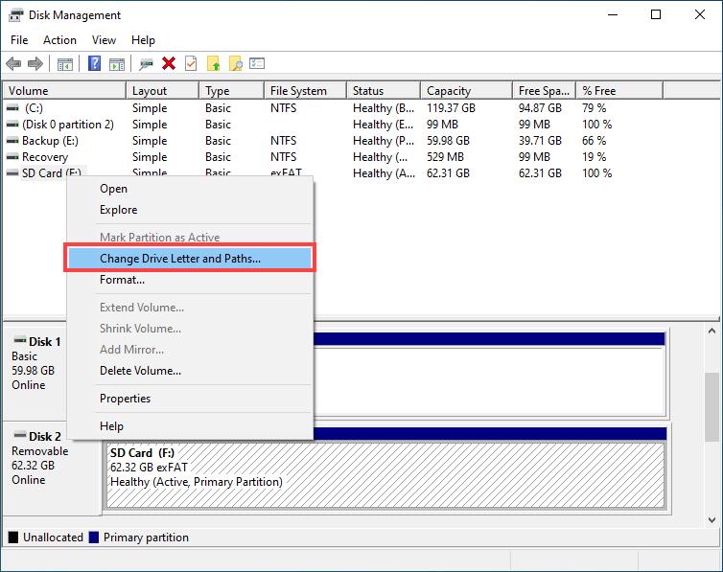
Task: Click the drive connect icon in toolbar
Action: point(146,64)
